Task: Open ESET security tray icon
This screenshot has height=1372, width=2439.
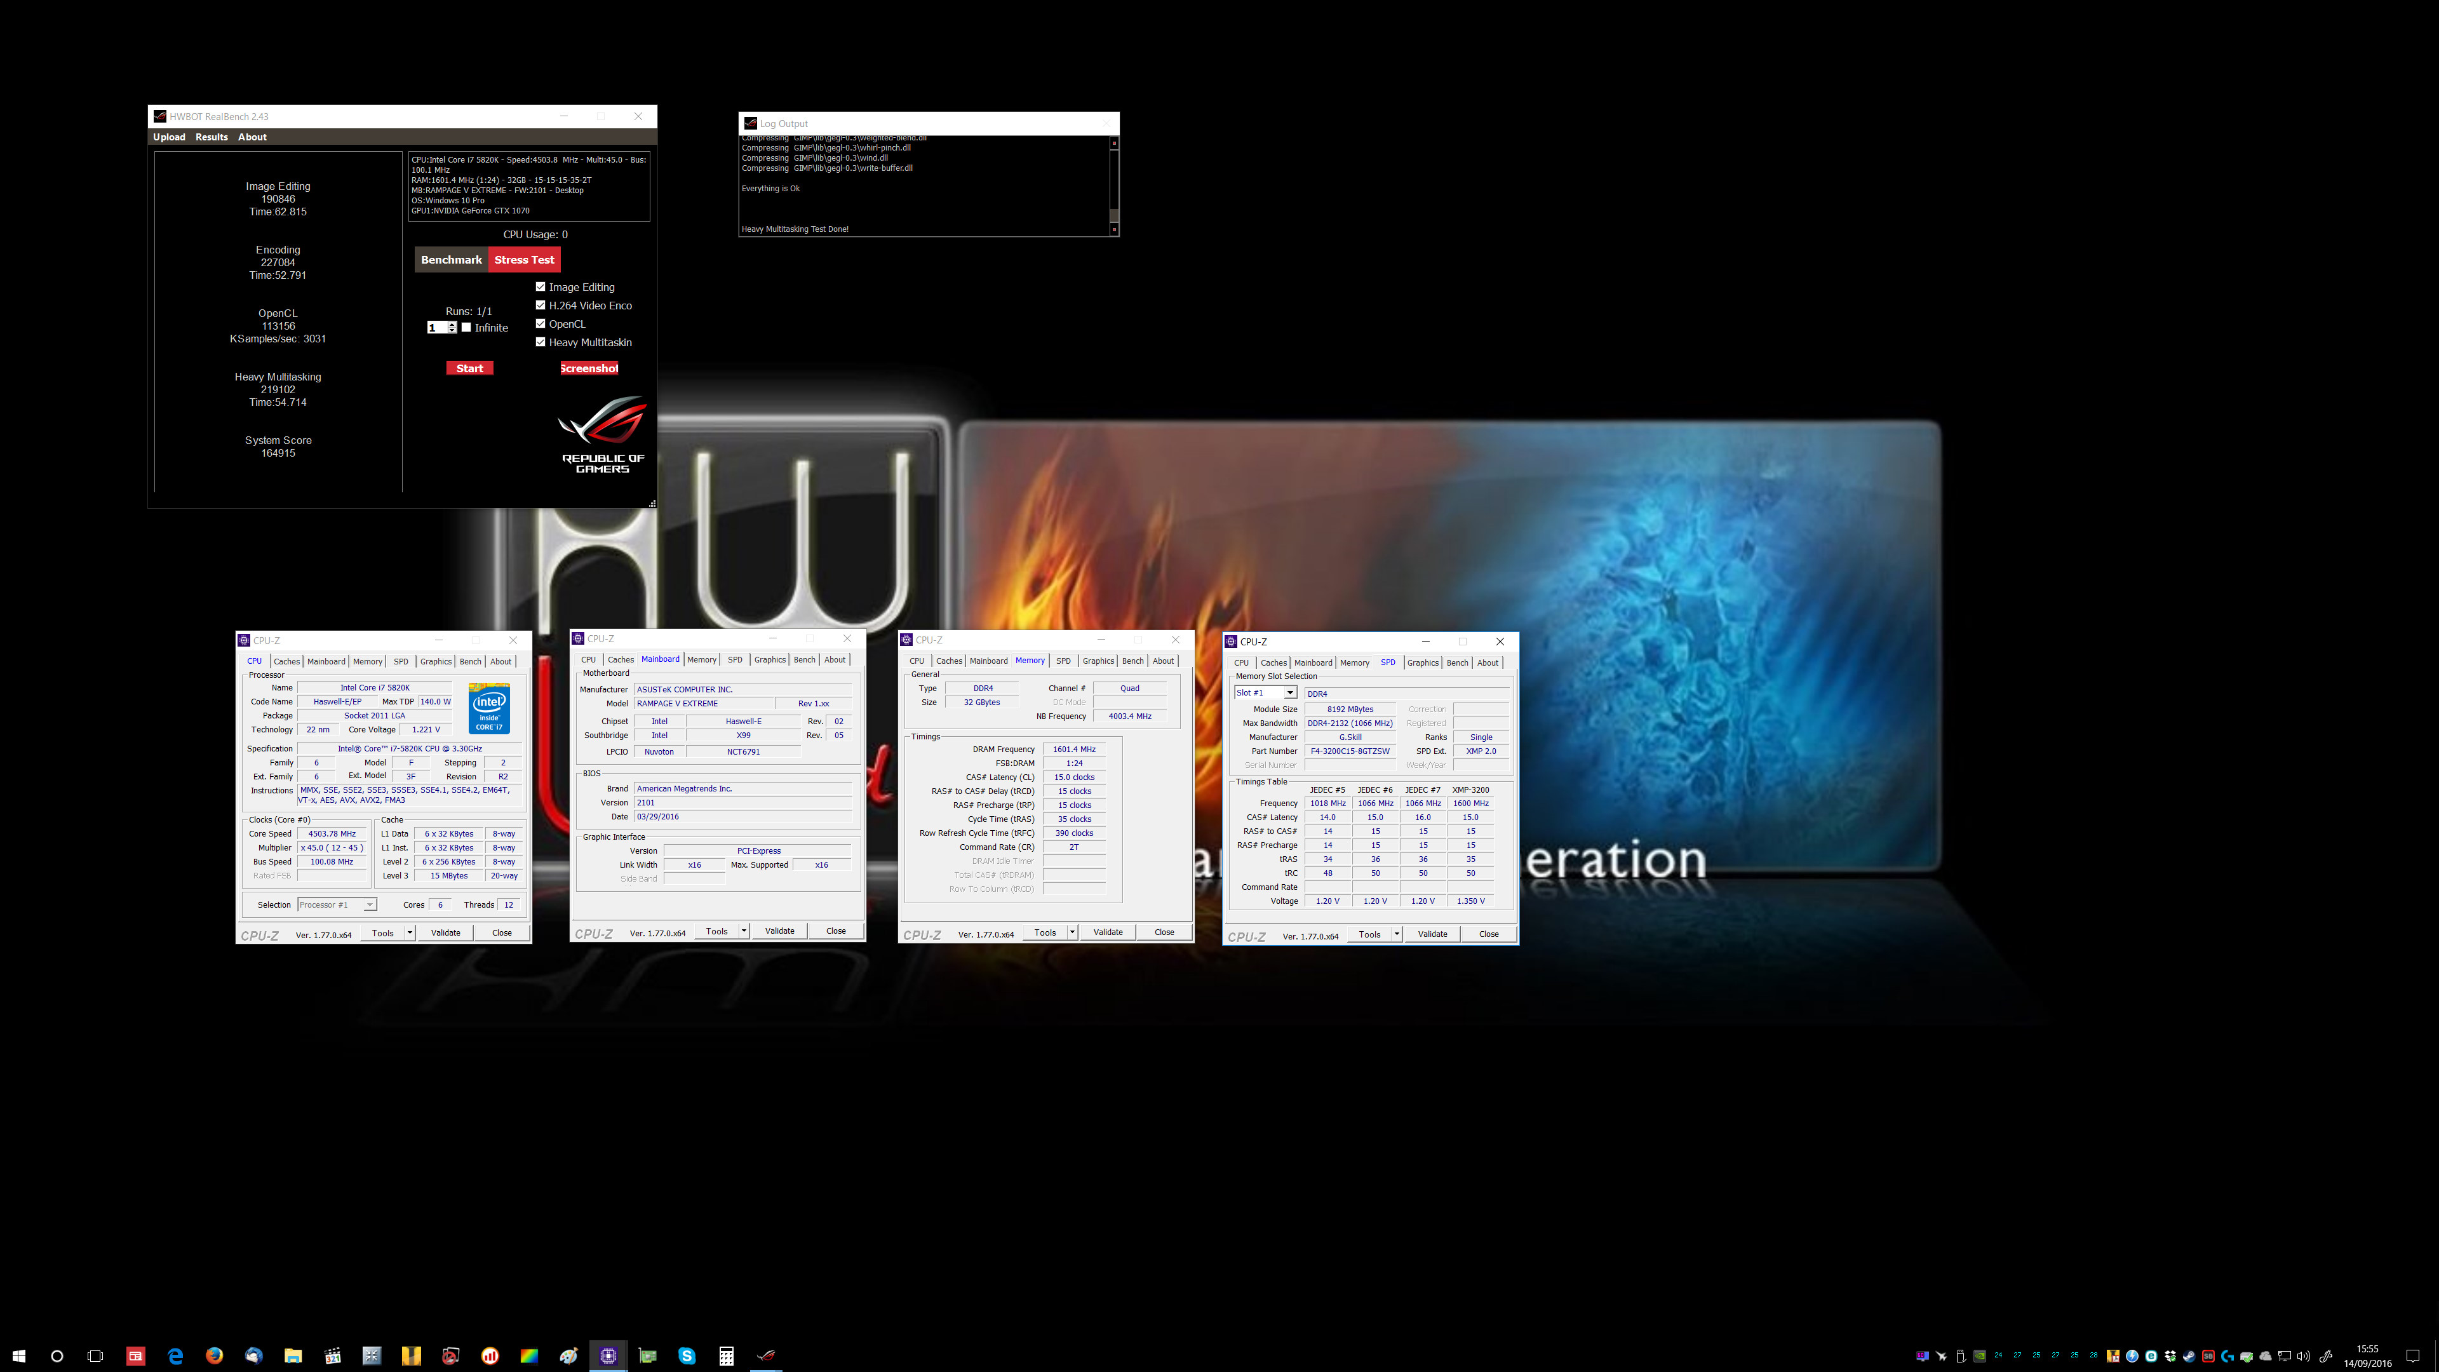Action: tap(2151, 1356)
